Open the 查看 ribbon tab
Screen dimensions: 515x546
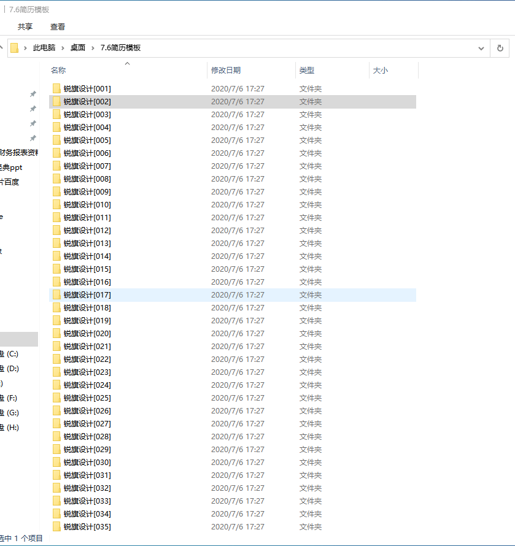coord(58,27)
